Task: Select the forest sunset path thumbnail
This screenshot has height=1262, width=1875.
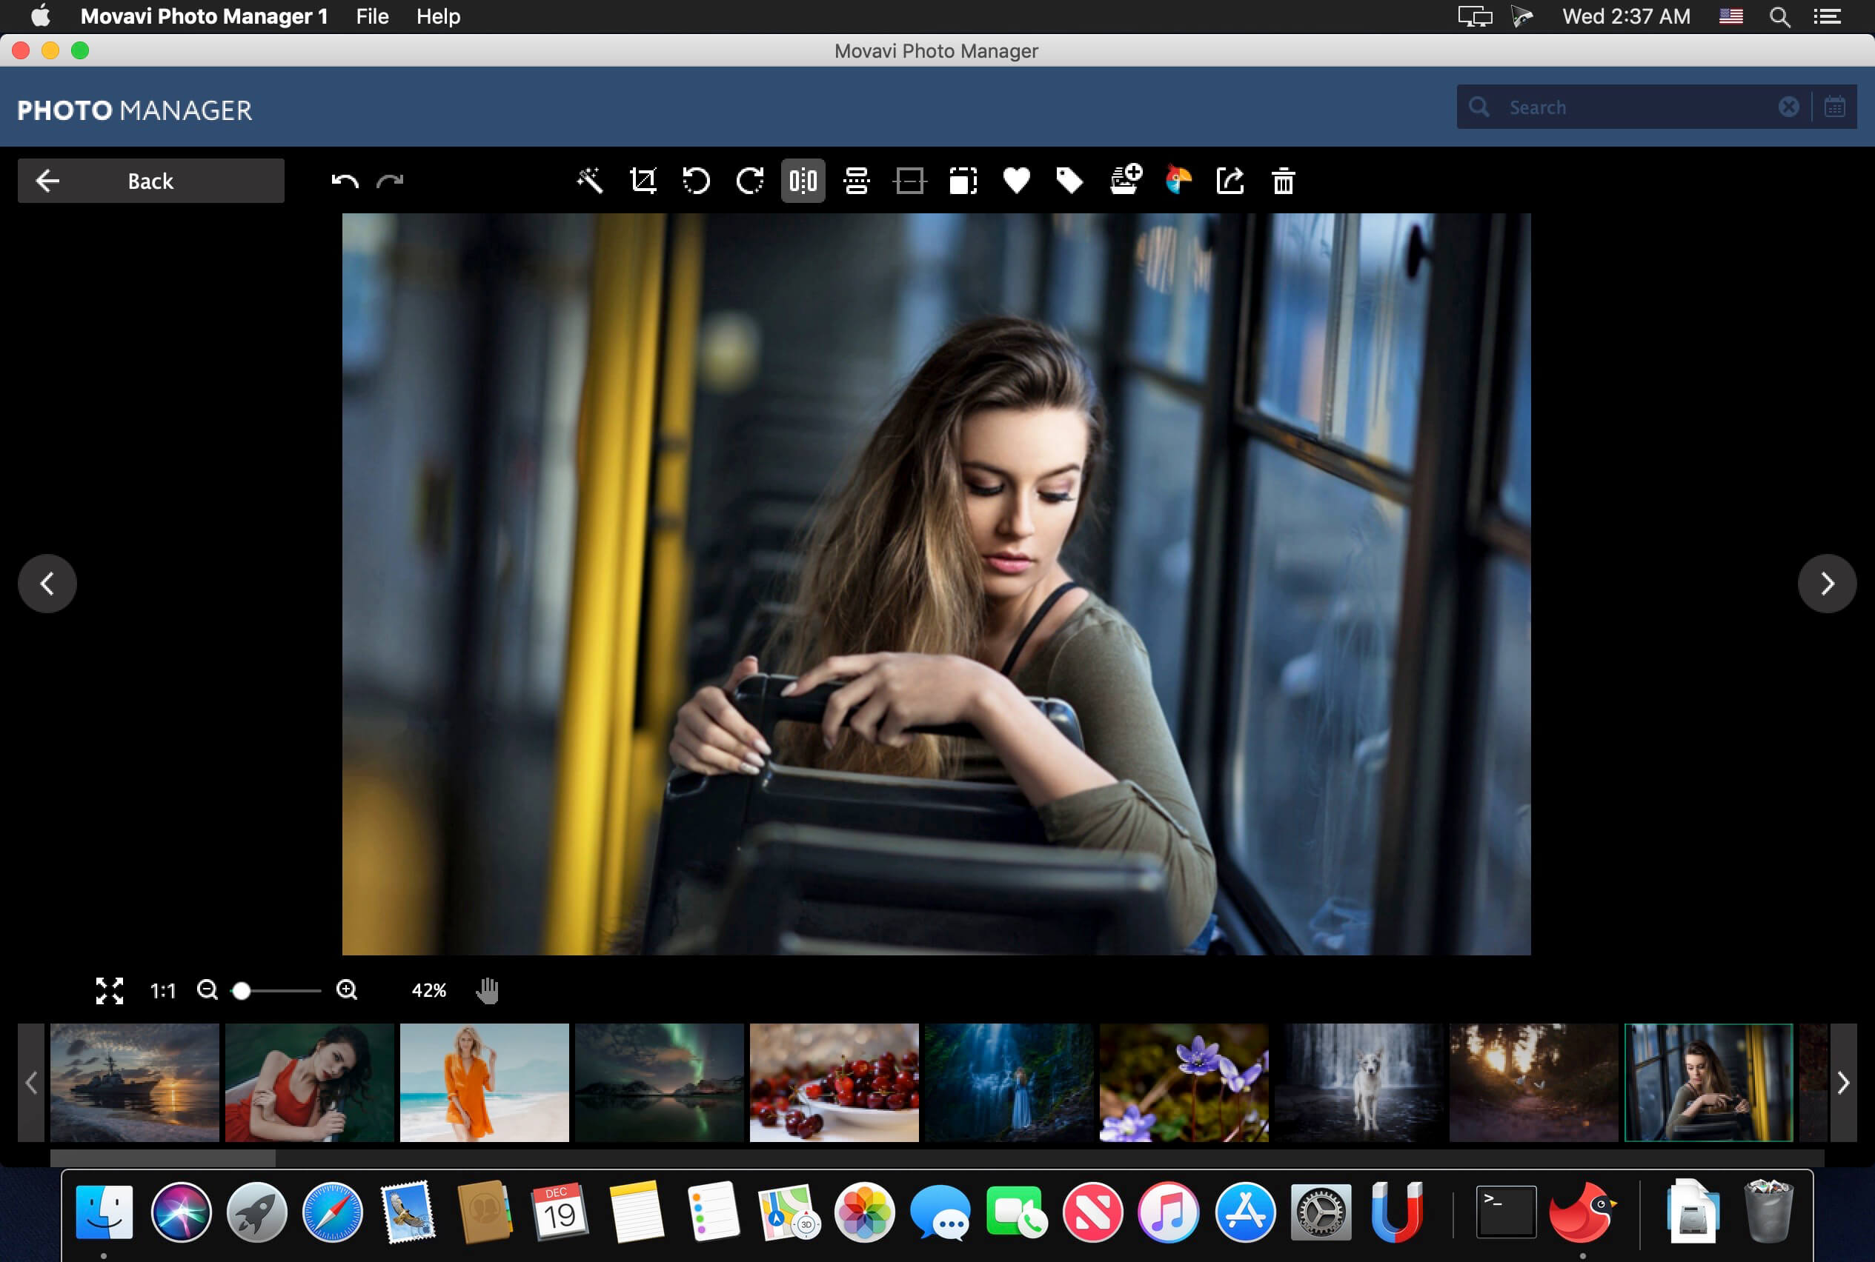Action: tap(1533, 1083)
